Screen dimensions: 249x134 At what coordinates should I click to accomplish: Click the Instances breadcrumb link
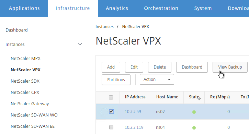(104, 27)
